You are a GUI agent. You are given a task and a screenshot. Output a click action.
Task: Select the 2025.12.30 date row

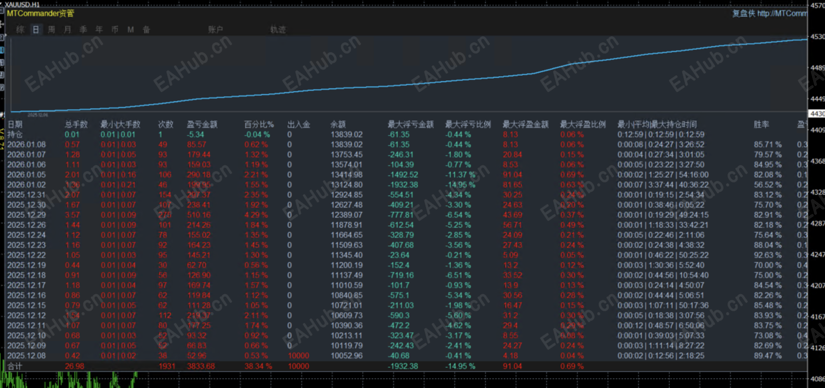tap(26, 205)
